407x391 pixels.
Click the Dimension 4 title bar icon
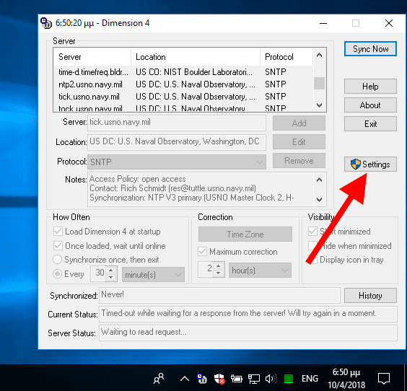click(x=46, y=23)
